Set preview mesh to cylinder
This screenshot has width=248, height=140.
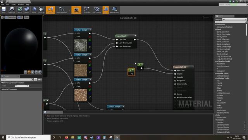click(x=26, y=72)
